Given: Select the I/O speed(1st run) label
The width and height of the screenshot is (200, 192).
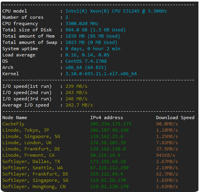Looking at the screenshot, I should (x=27, y=86).
